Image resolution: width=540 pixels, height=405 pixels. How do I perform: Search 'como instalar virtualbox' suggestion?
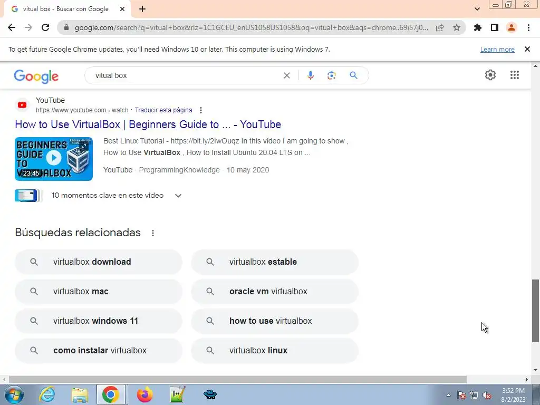point(99,351)
